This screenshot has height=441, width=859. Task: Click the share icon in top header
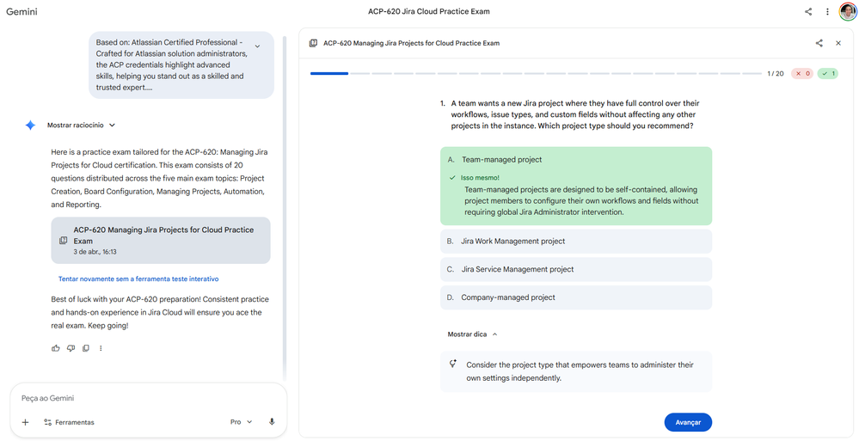coord(808,11)
